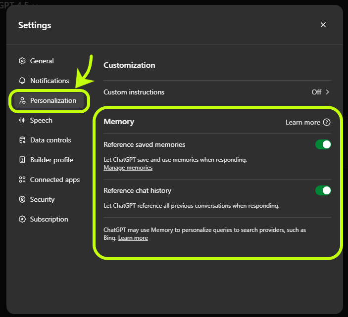The height and width of the screenshot is (317, 348).
Task: Click the General gear icon
Action: [x=22, y=61]
